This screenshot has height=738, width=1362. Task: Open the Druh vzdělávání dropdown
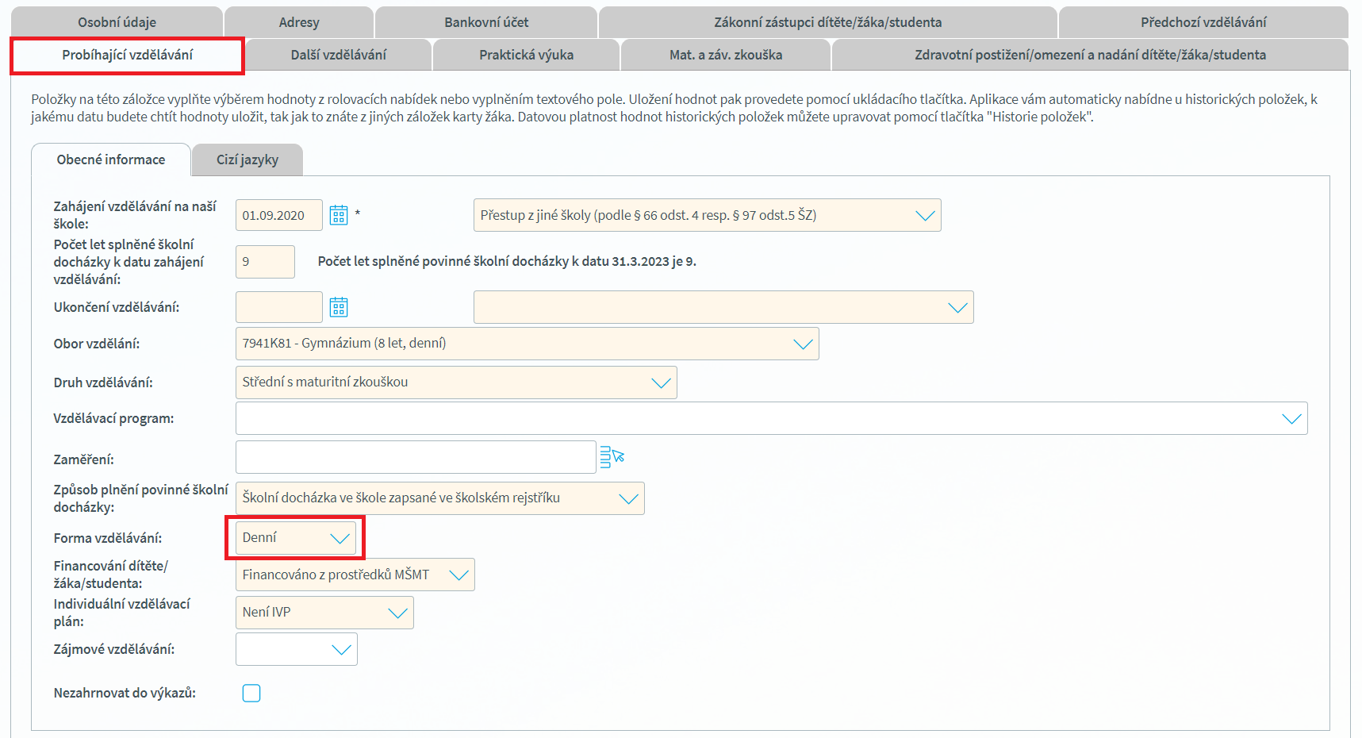(x=456, y=382)
